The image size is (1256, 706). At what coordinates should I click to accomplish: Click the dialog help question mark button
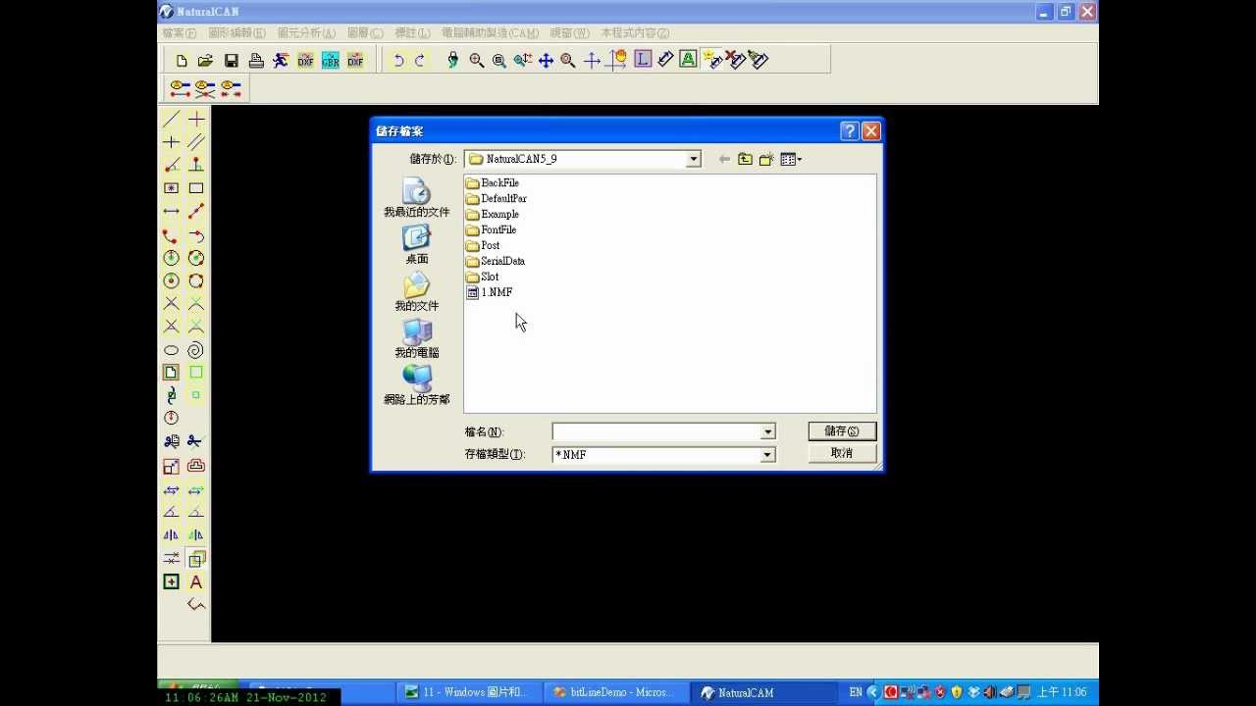pos(850,131)
